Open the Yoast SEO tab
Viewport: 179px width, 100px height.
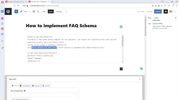(15, 86)
